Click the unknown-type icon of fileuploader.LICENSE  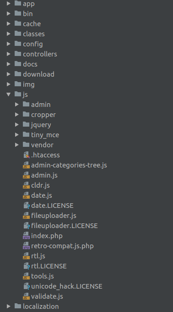point(27,226)
